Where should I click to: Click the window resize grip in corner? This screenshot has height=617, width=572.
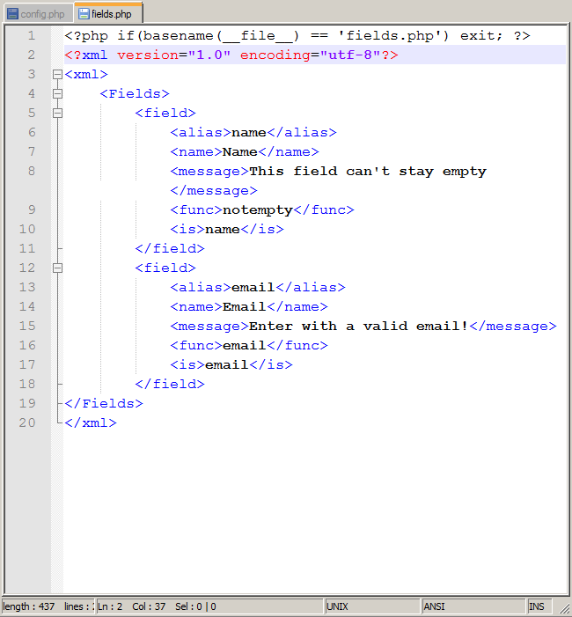(563, 608)
